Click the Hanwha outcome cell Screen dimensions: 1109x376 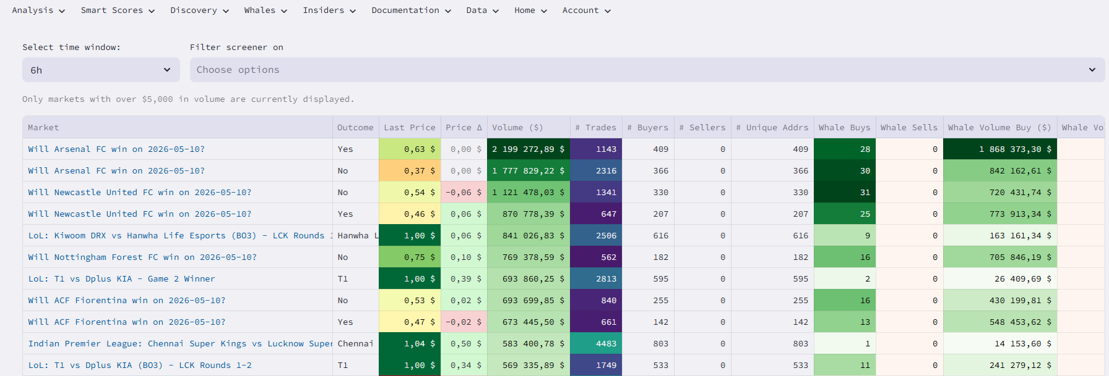[356, 235]
